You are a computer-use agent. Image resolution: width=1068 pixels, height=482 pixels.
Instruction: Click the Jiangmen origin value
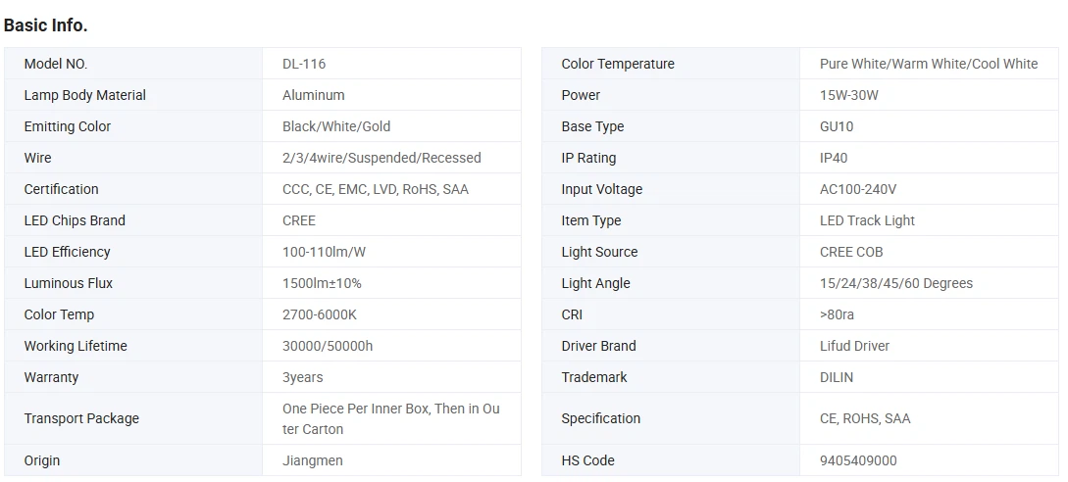click(313, 460)
